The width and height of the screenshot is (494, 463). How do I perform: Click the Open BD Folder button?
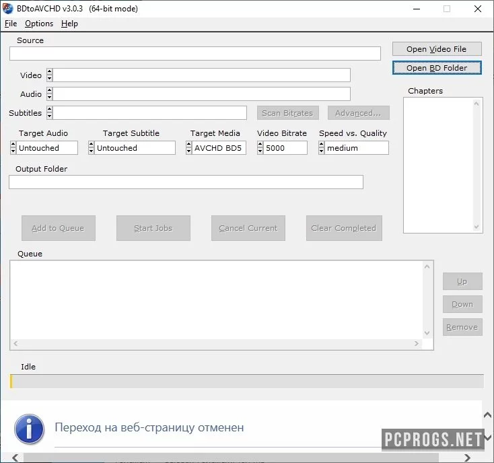[437, 68]
